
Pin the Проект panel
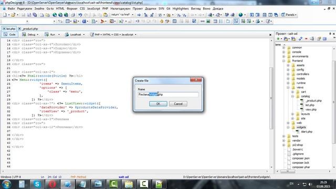tap(330, 34)
